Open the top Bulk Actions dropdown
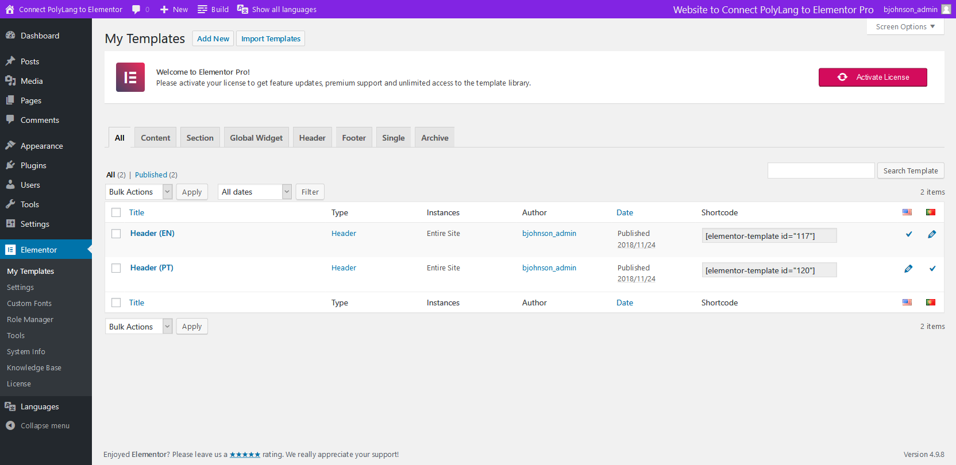This screenshot has width=956, height=465. [x=138, y=192]
